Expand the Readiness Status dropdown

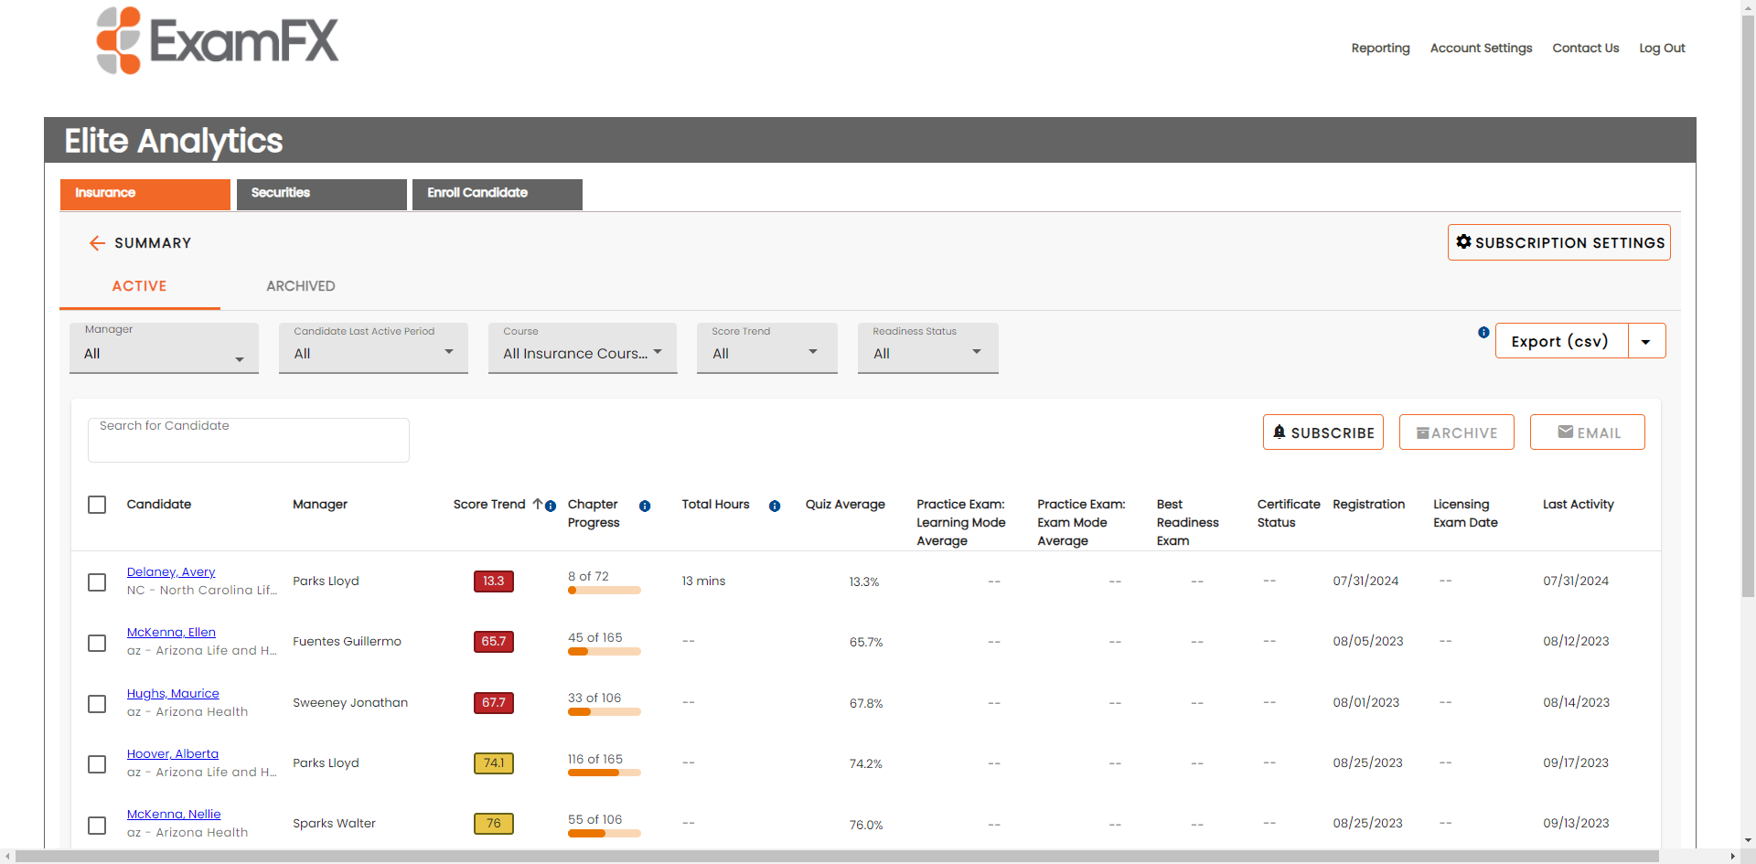pyautogui.click(x=927, y=349)
